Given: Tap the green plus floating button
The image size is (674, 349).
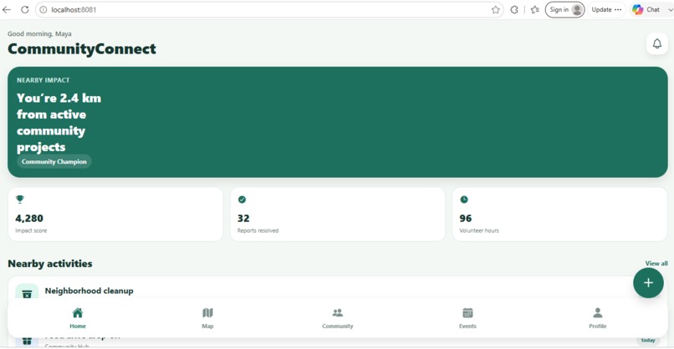Looking at the screenshot, I should [x=648, y=283].
